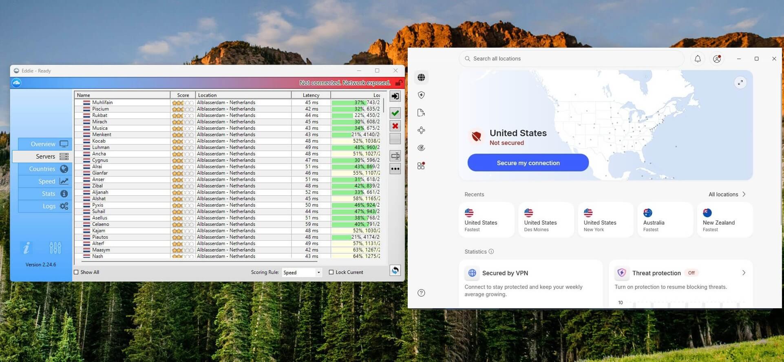Select the Piscium server row
784x362 pixels.
coord(227,109)
